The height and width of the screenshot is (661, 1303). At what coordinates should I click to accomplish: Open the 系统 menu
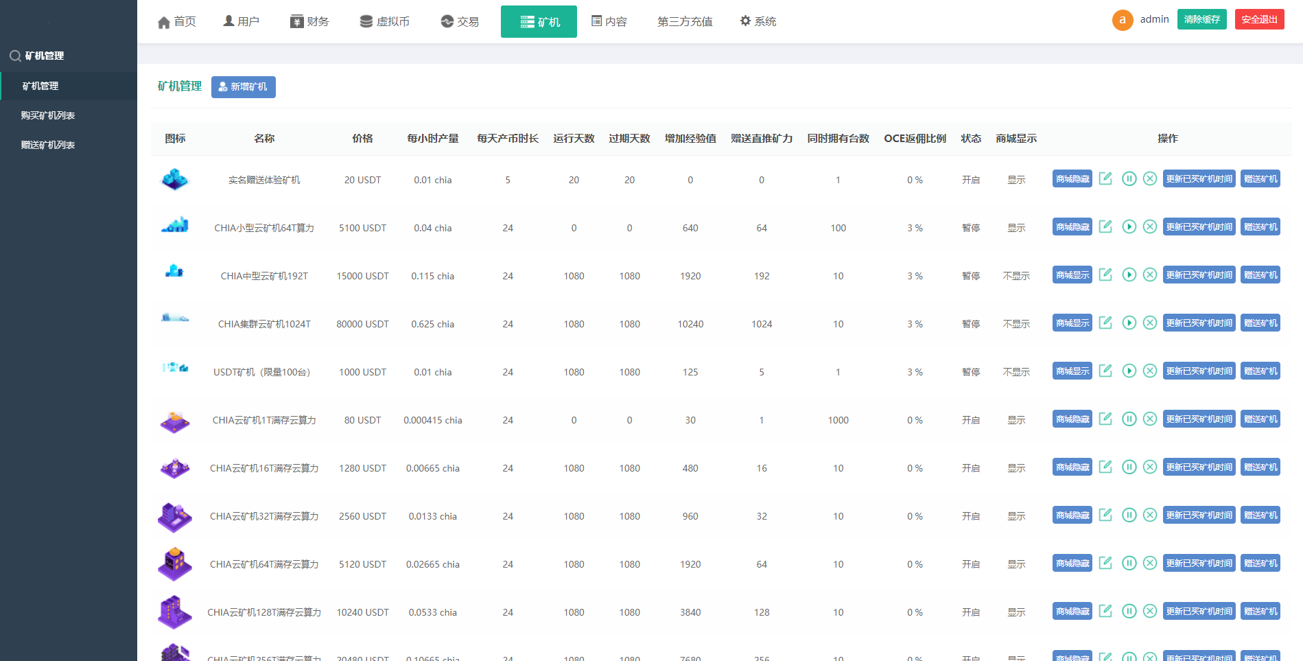pyautogui.click(x=758, y=21)
